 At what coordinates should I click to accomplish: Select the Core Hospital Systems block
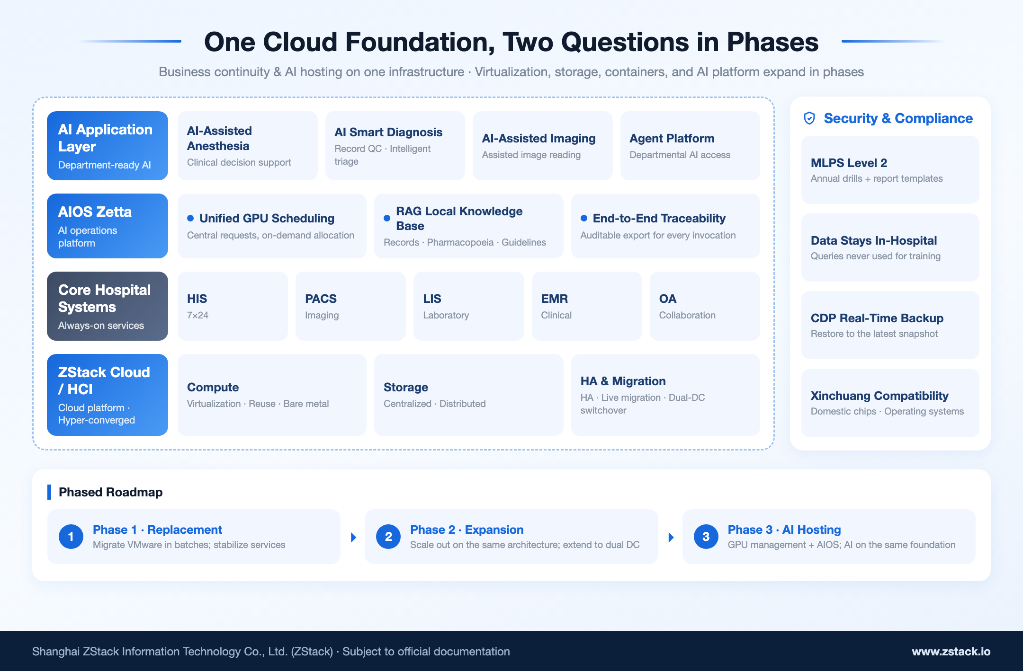point(108,306)
